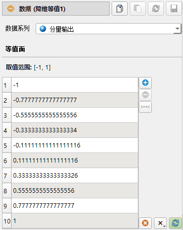Click row header number 5
183x230 pixels.
(7, 145)
